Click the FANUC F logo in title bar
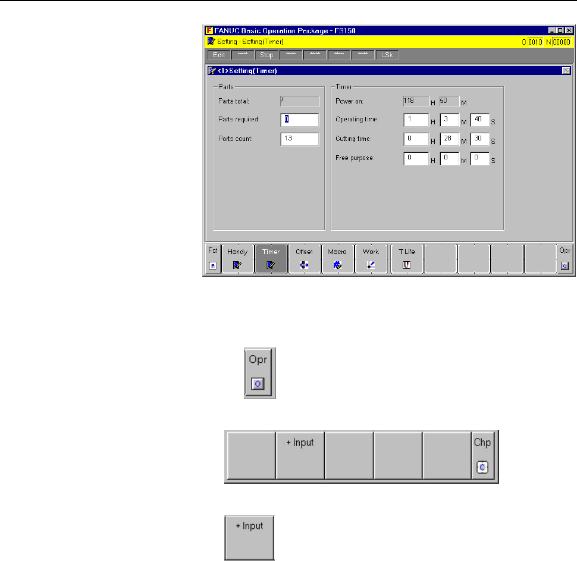Viewport: 577px width, 561px height. tap(209, 30)
